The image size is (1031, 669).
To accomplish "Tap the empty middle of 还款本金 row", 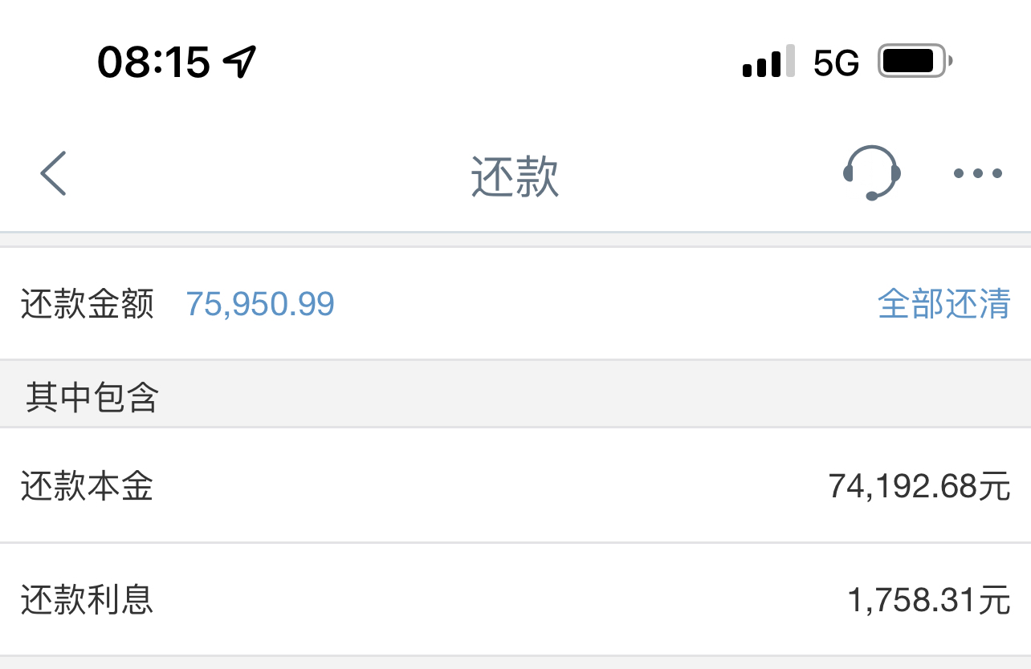I will click(x=490, y=486).
